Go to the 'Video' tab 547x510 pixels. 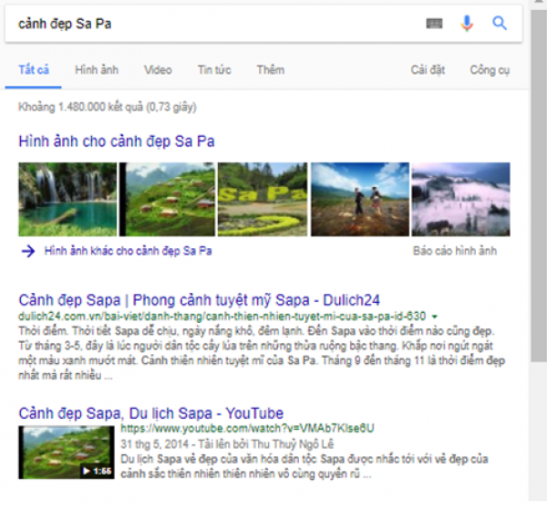[x=158, y=70]
